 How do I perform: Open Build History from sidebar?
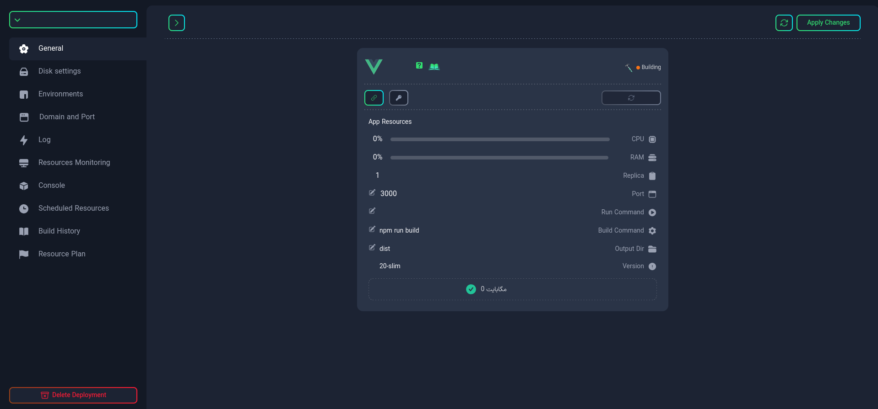[x=78, y=231]
